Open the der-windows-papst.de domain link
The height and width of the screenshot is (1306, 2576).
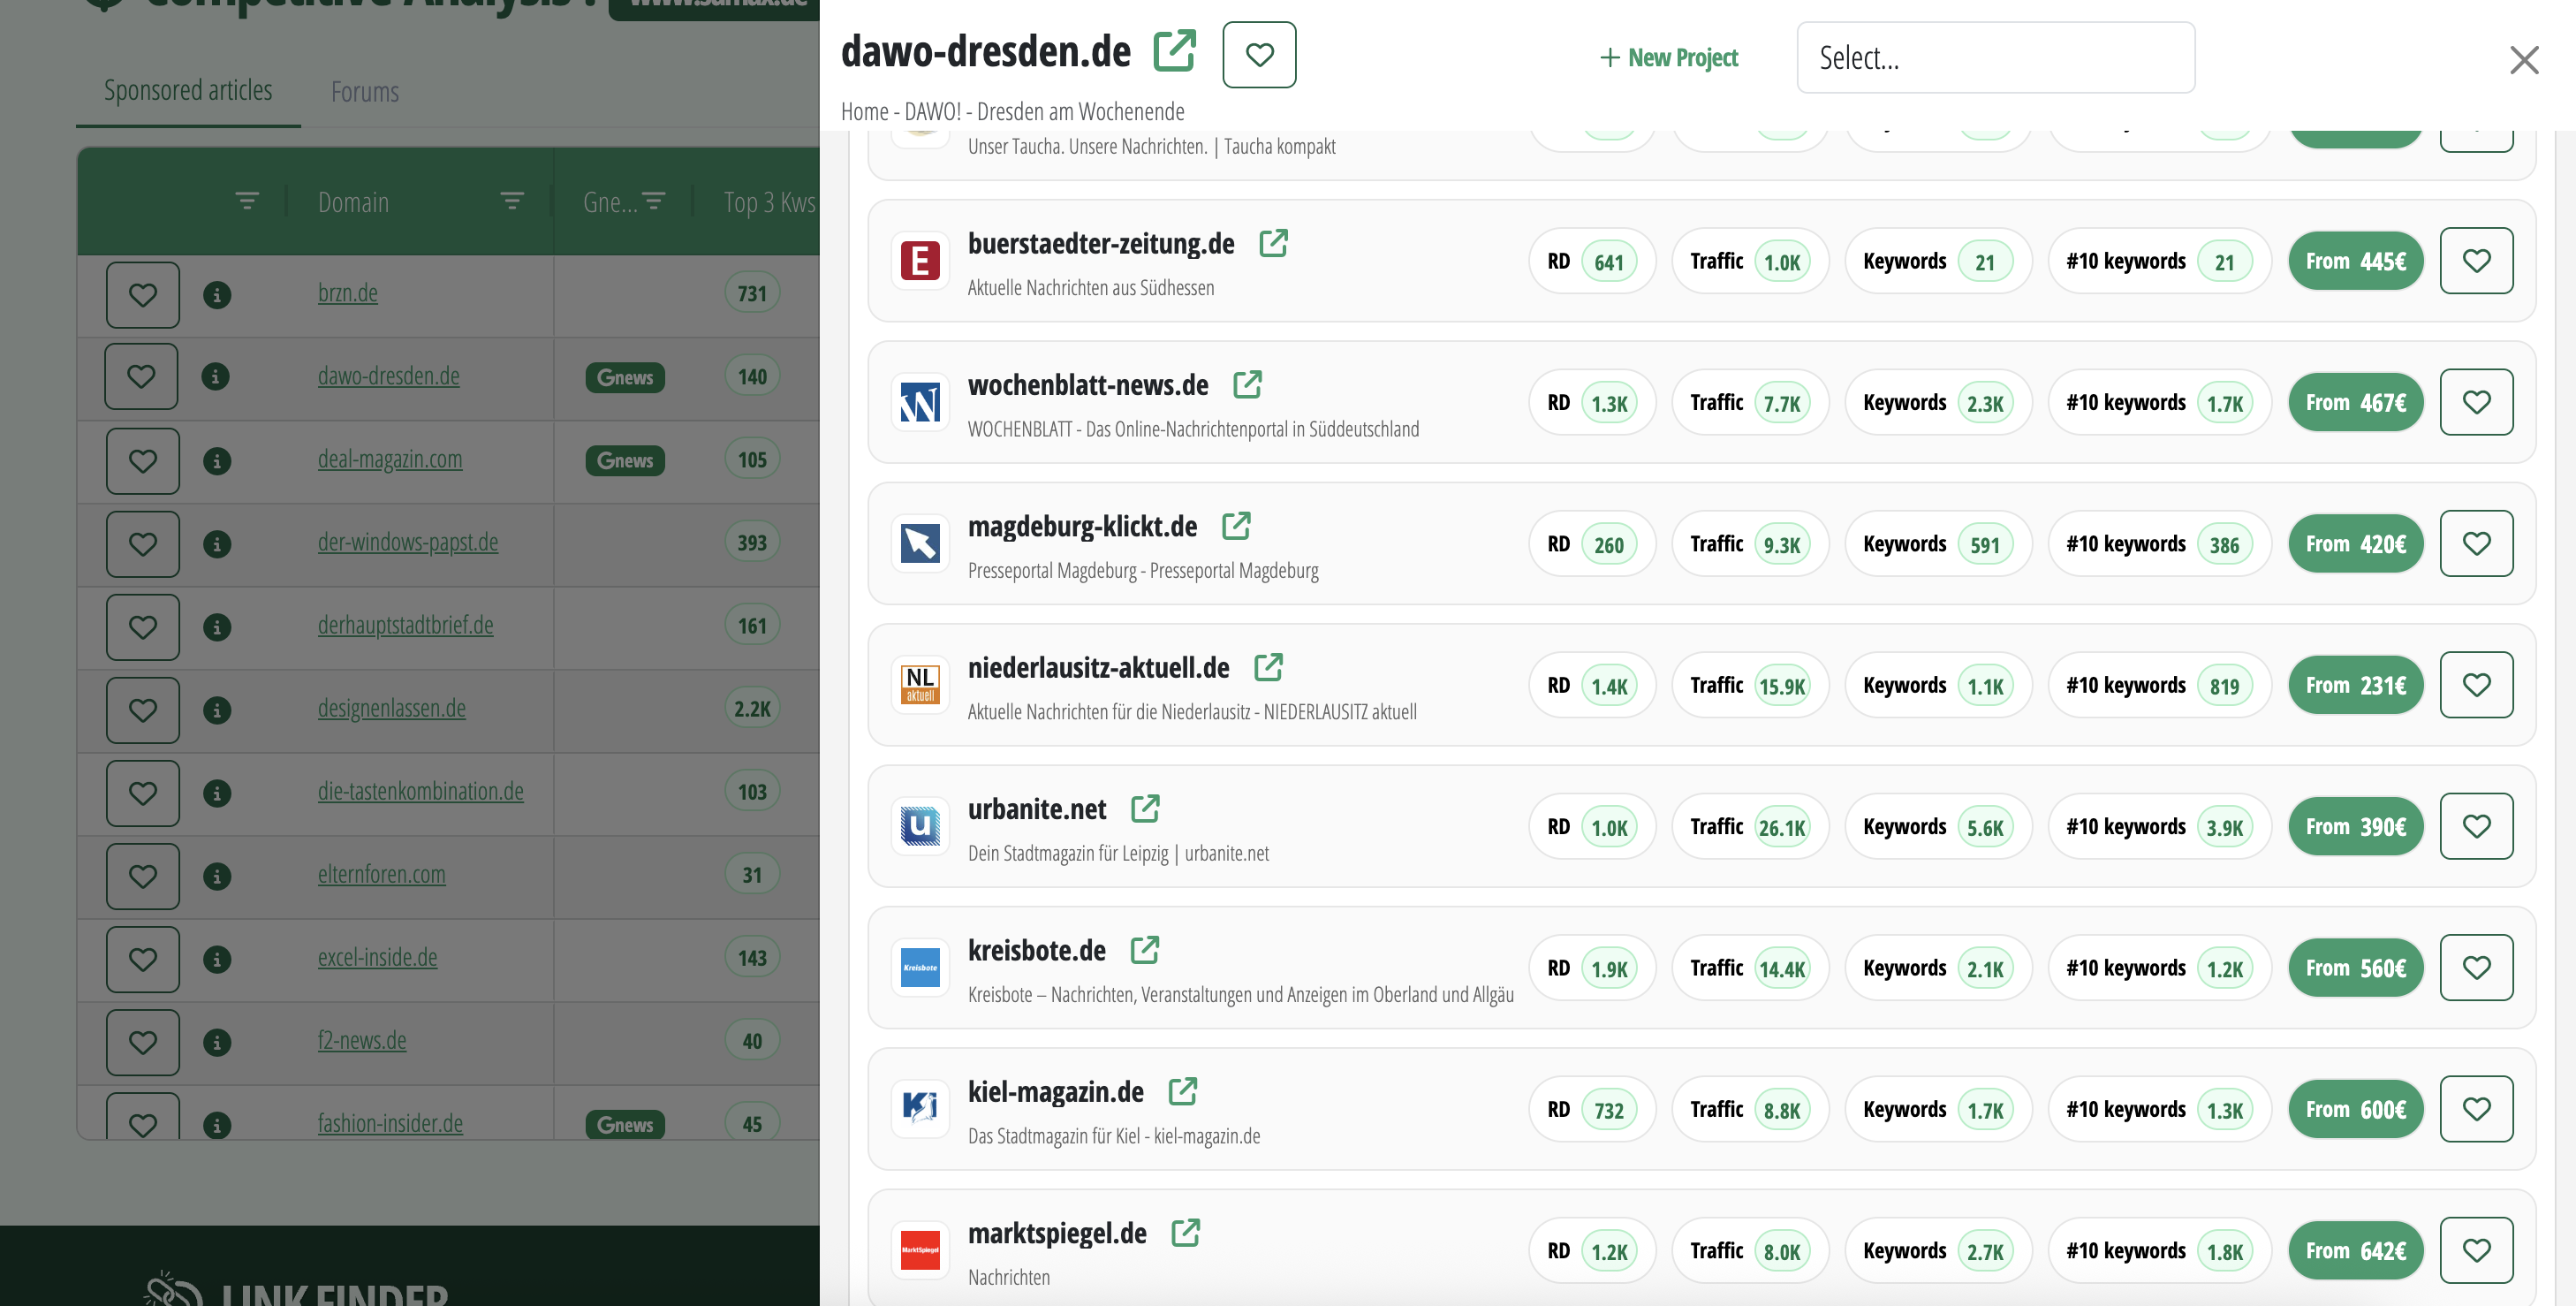[x=408, y=542]
